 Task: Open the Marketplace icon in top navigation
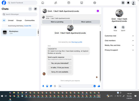click(82, 3)
